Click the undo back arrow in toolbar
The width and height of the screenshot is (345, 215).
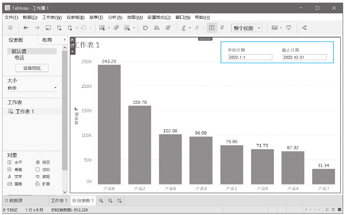[x=26, y=28]
